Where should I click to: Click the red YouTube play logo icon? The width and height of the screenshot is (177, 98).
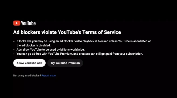(x=17, y=23)
